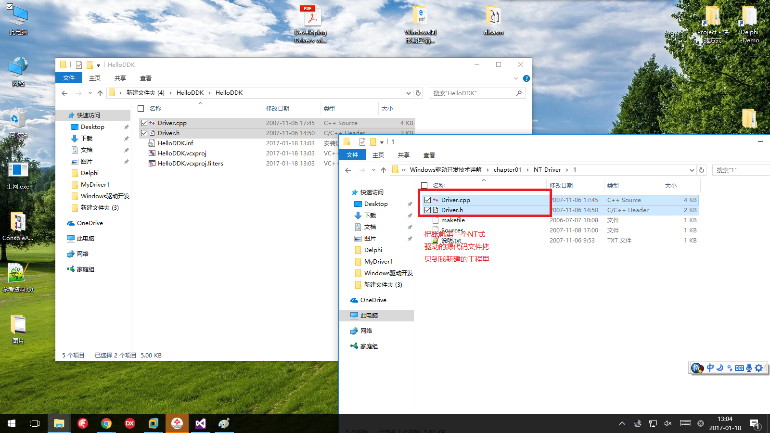This screenshot has width=770, height=433.
Task: Open the action center notification icon
Action: pyautogui.click(x=755, y=424)
